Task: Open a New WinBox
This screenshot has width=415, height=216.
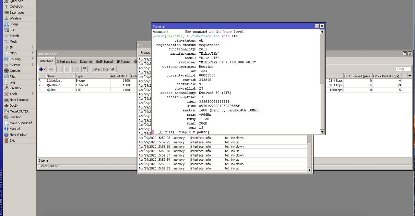Action: point(18,135)
